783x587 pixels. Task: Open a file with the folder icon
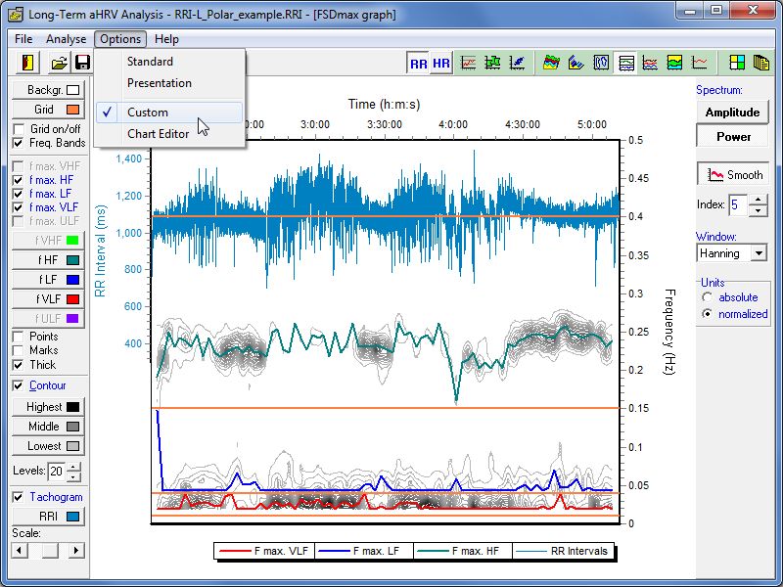click(x=59, y=63)
